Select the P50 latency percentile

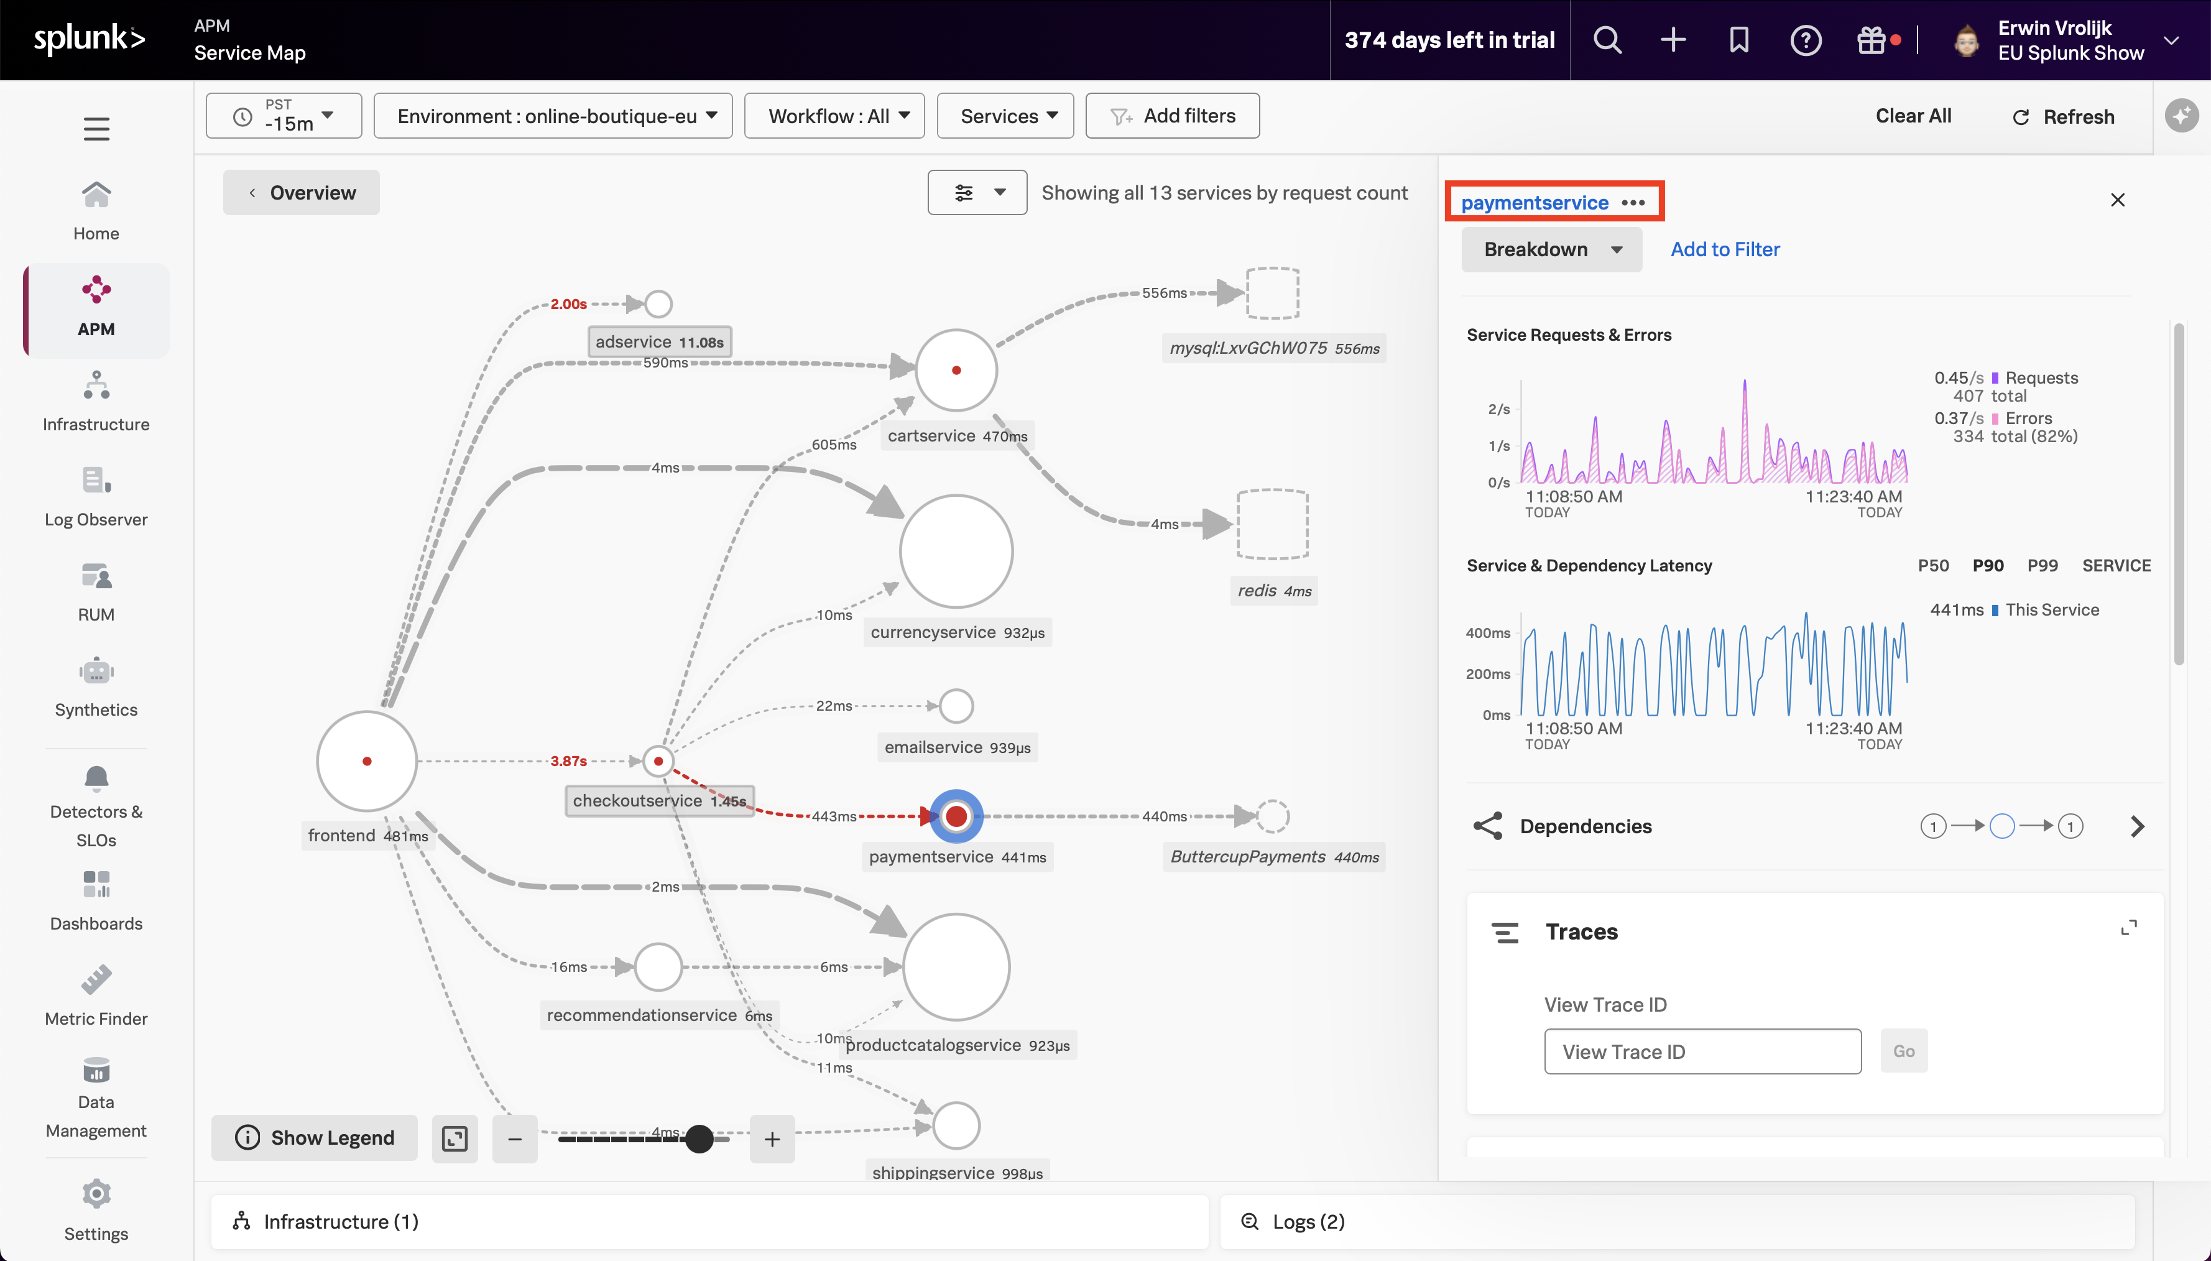pyautogui.click(x=1933, y=566)
